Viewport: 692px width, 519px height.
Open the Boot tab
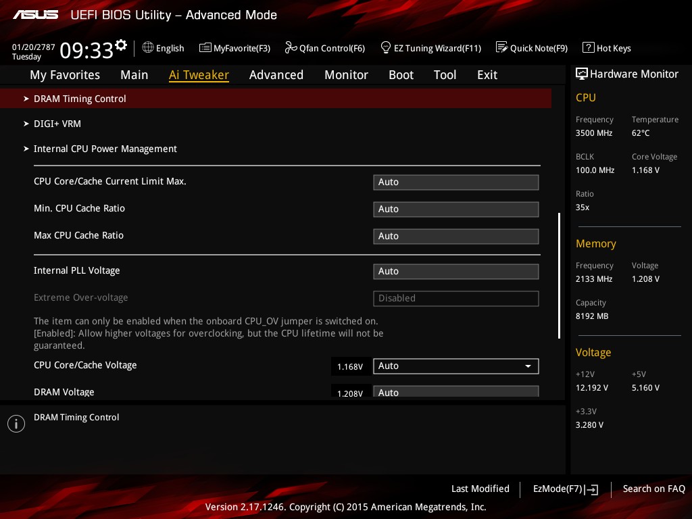tap(401, 75)
